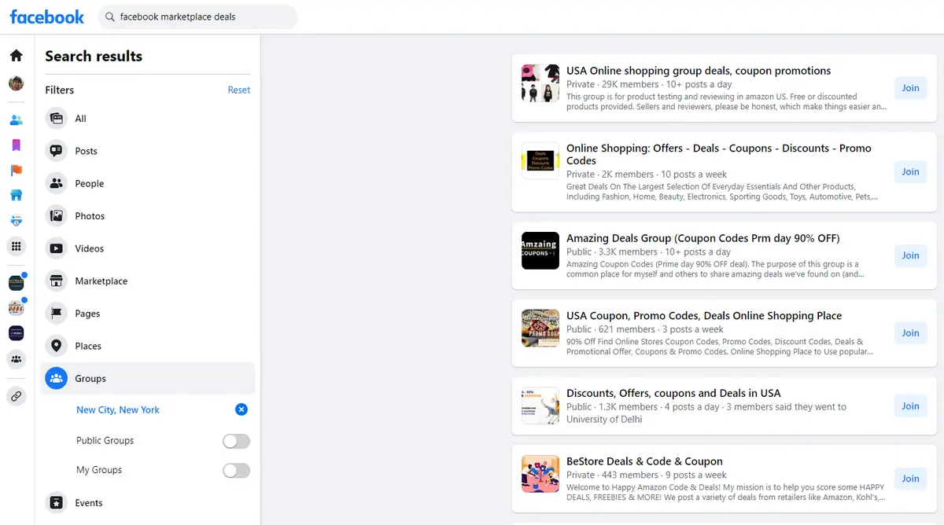Click the Filters label
The height and width of the screenshot is (525, 944).
pos(60,90)
